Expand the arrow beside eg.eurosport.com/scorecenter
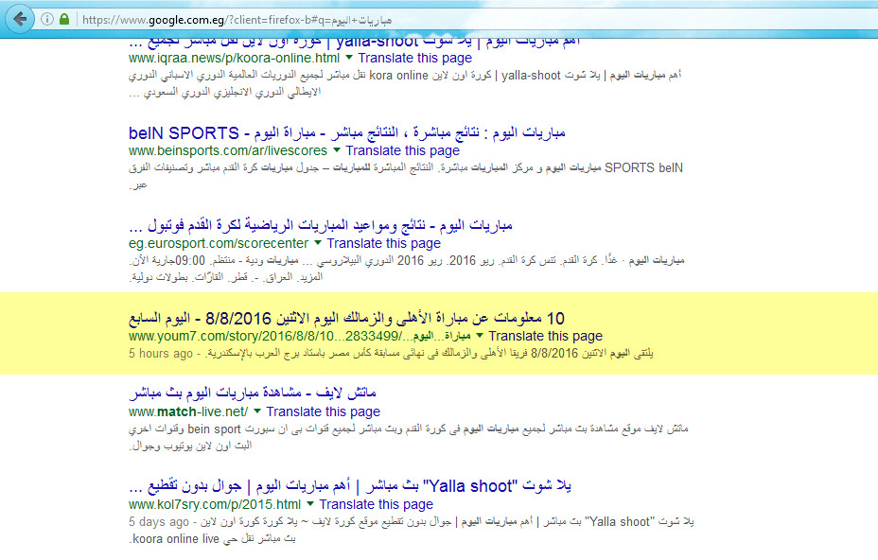This screenshot has height=560, width=878. pyautogui.click(x=318, y=242)
